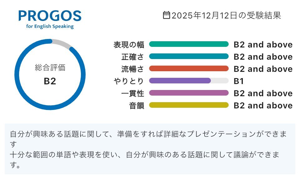Click the purple やりとり progress bar
This screenshot has height=179, width=300.
[x=180, y=81]
